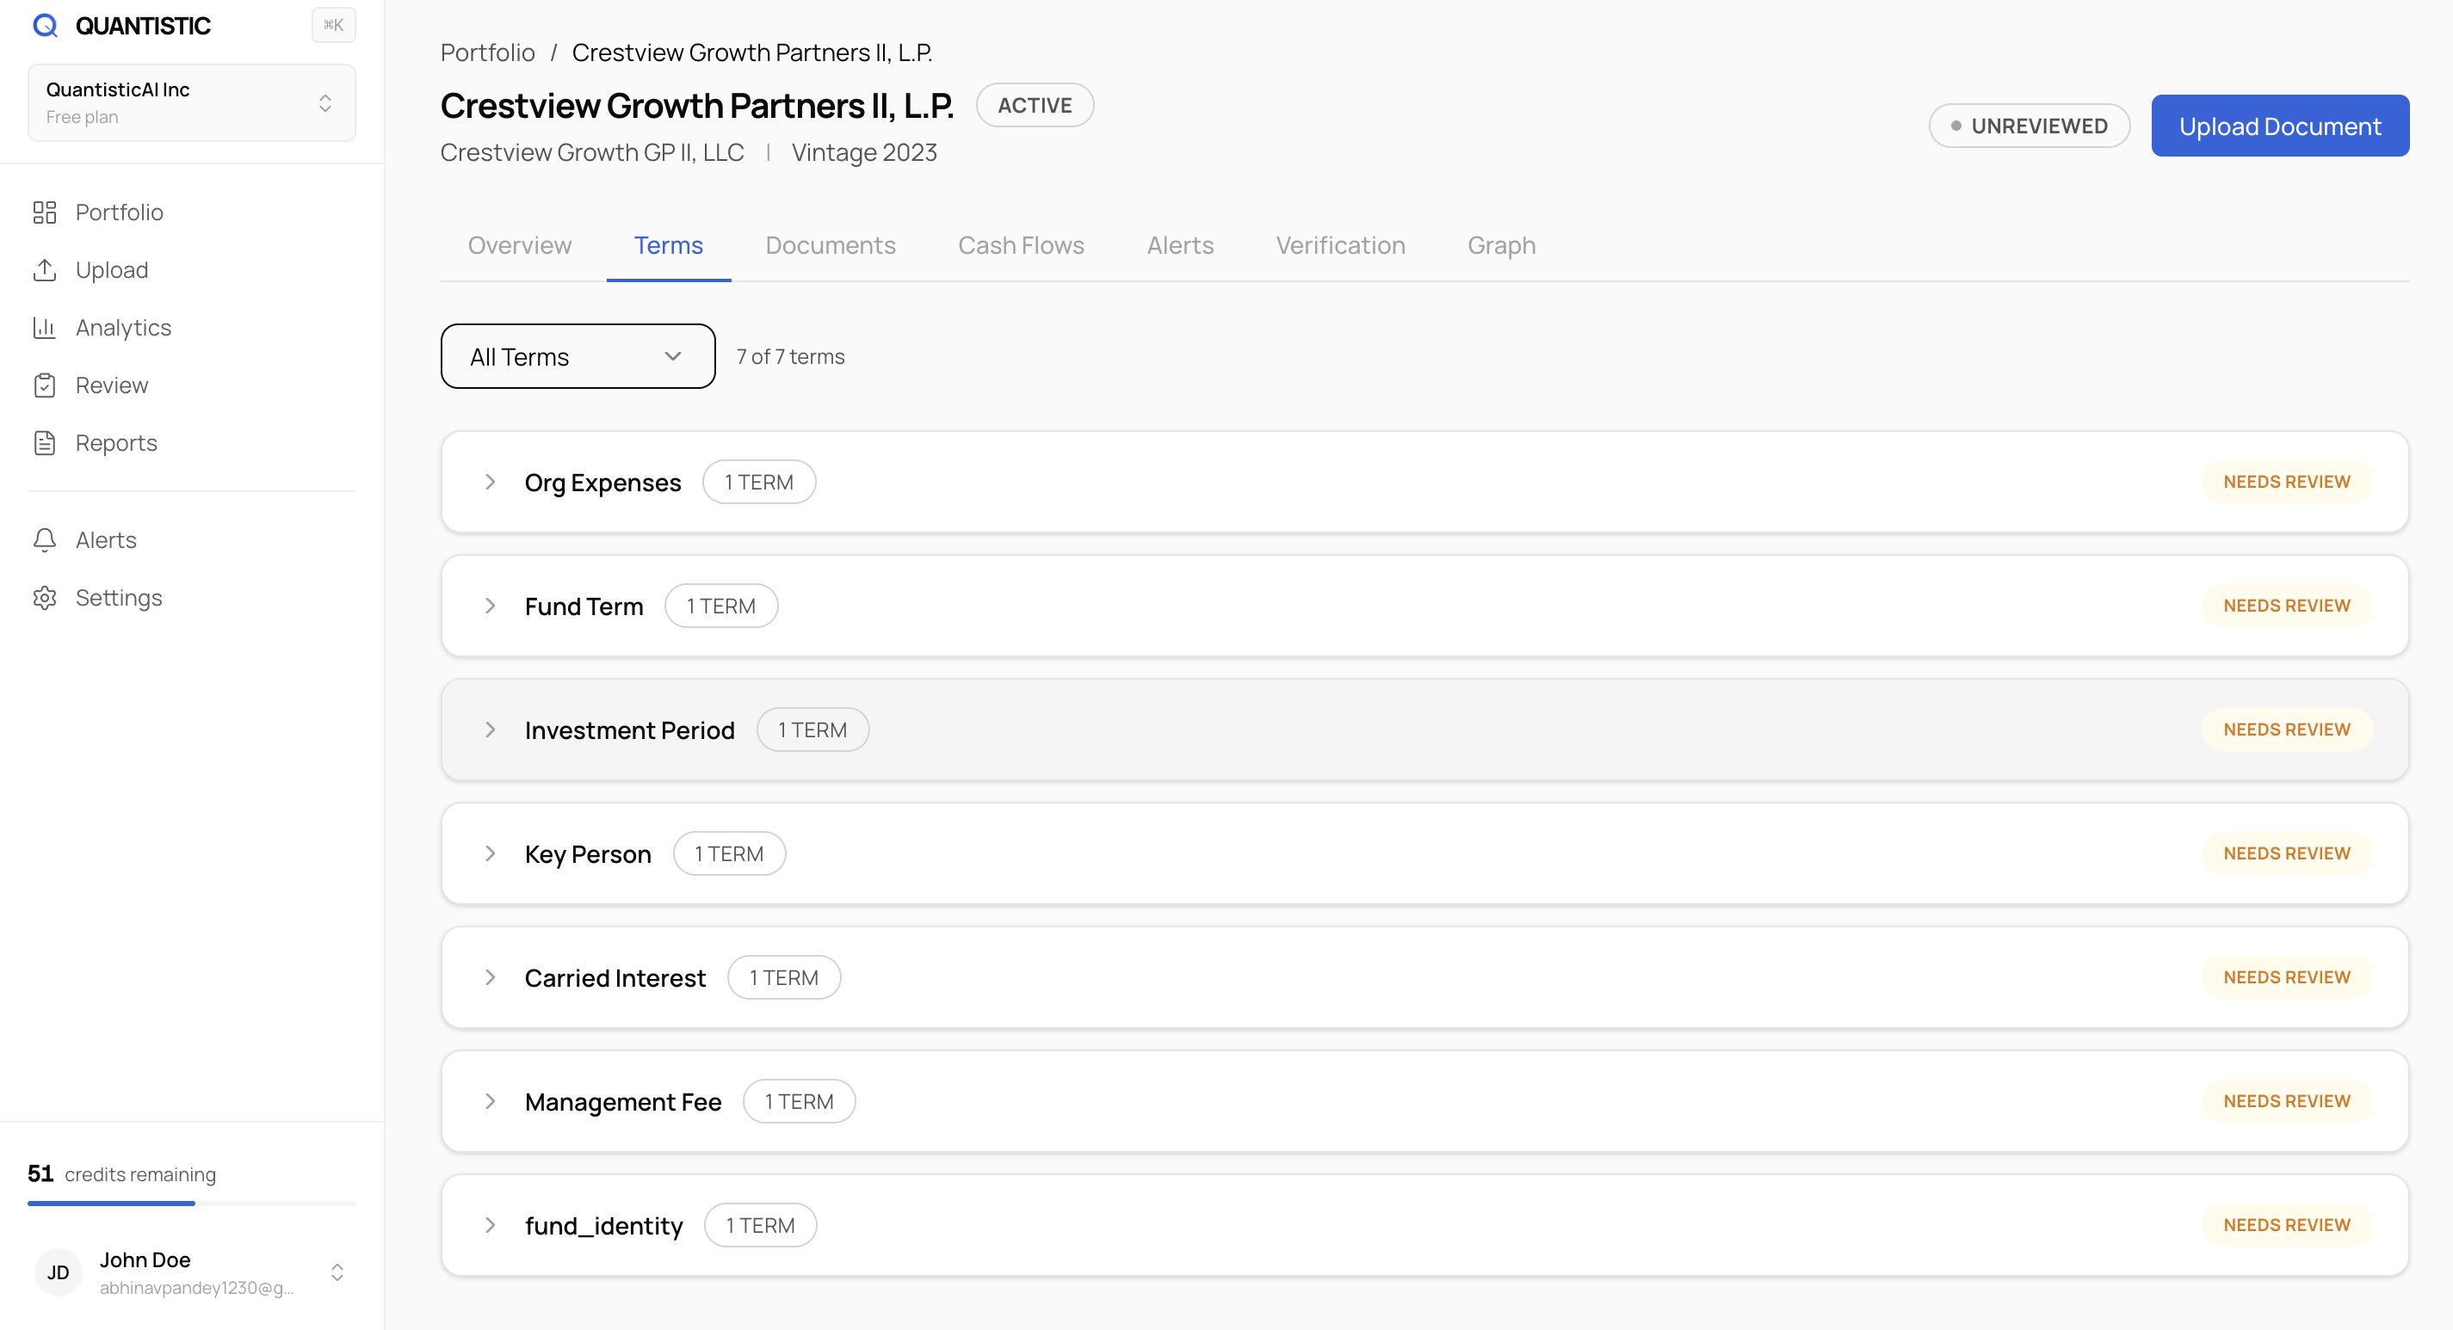
Task: Click the 1 TERM pill on Carried Interest
Action: pyautogui.click(x=784, y=976)
